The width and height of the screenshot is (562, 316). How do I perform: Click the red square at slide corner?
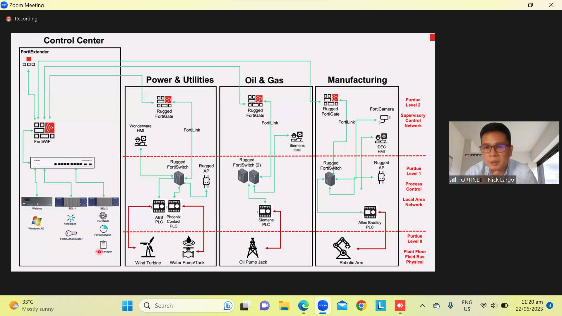[x=432, y=37]
